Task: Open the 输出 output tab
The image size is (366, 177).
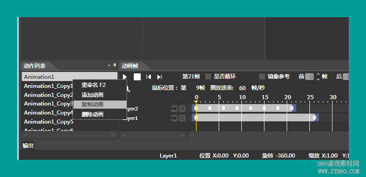Action: (x=28, y=146)
